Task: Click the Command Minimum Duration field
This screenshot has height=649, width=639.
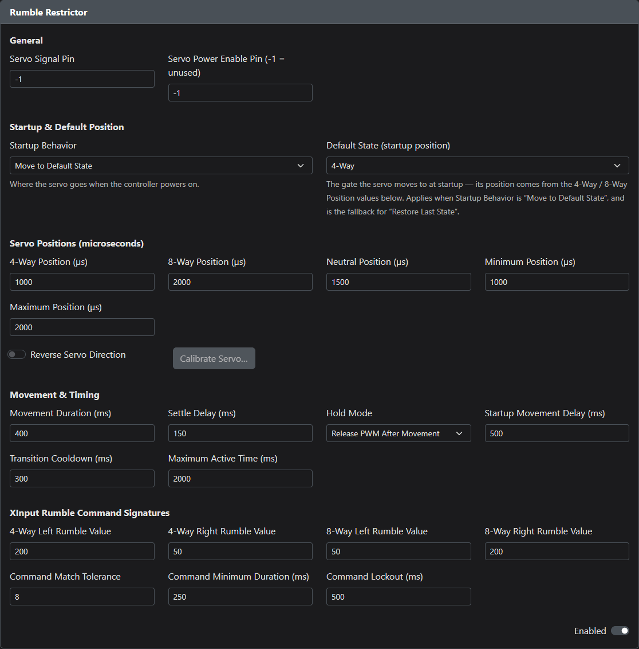Action: coord(240,596)
